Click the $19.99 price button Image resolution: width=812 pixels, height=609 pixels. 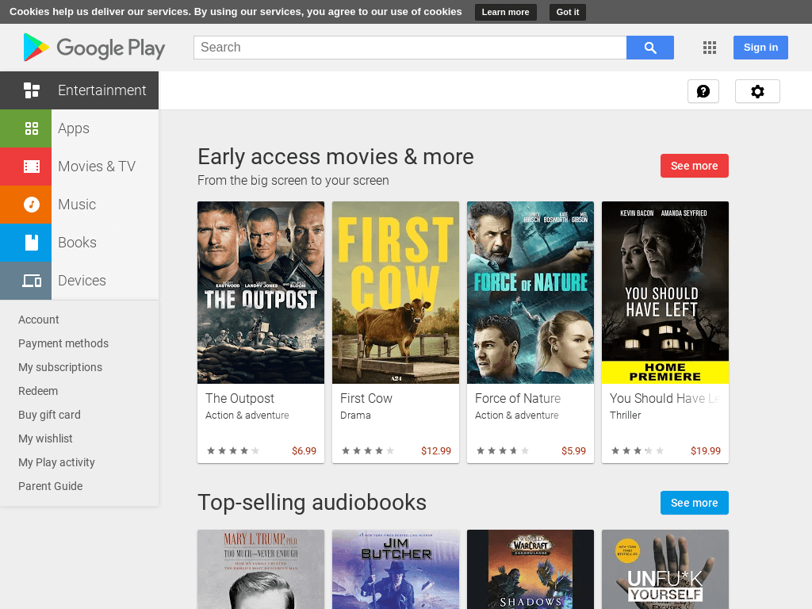pyautogui.click(x=706, y=451)
